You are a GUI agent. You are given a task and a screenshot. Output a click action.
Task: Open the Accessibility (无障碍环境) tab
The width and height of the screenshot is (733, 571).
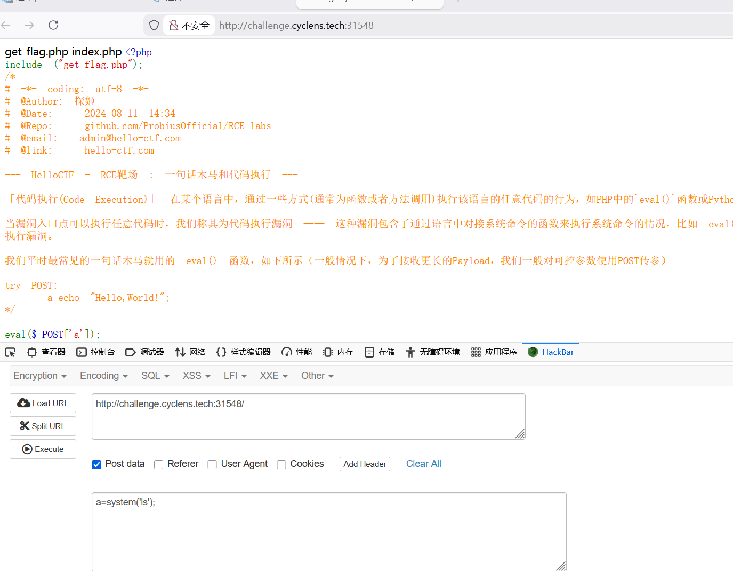(433, 352)
